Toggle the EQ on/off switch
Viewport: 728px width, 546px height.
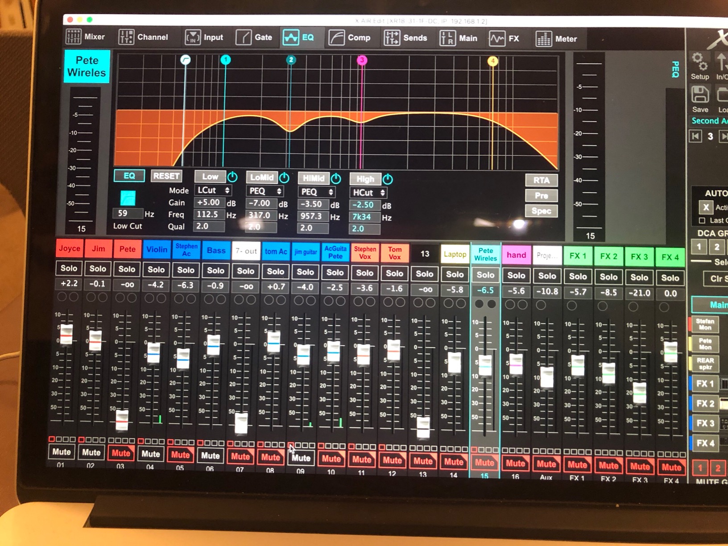129,176
